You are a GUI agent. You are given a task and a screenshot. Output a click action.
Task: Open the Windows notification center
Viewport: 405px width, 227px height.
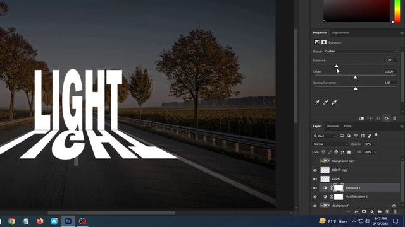(396, 221)
